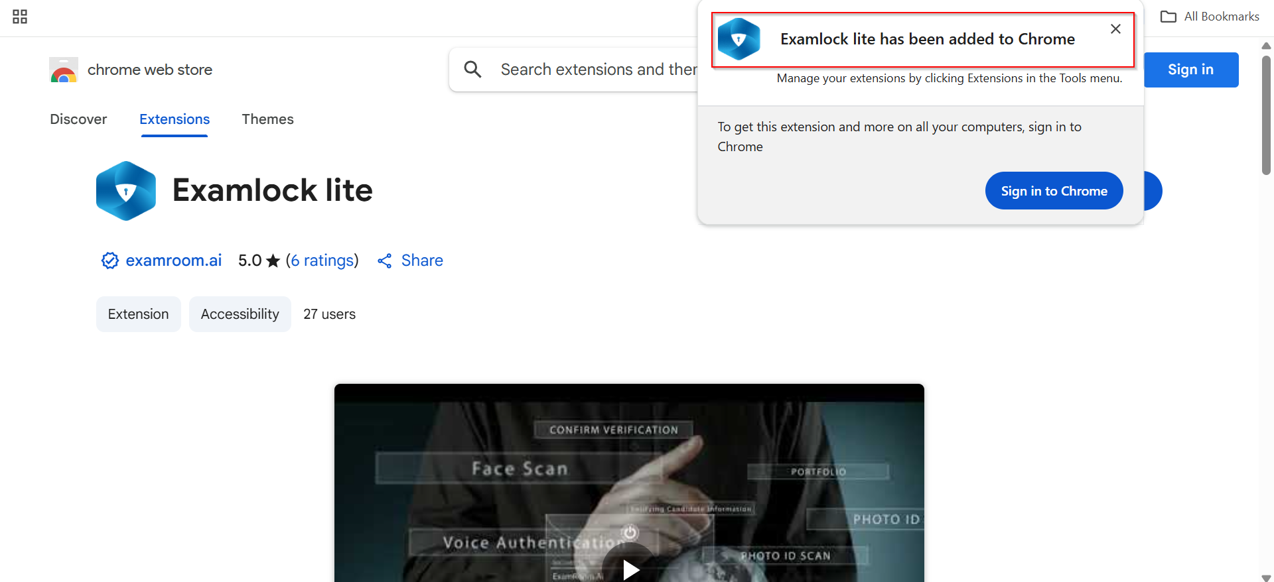Click the Sign in button
Image resolution: width=1274 pixels, height=582 pixels.
pos(1191,70)
